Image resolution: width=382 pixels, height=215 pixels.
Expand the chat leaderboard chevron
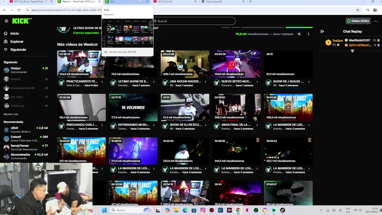pos(352,51)
